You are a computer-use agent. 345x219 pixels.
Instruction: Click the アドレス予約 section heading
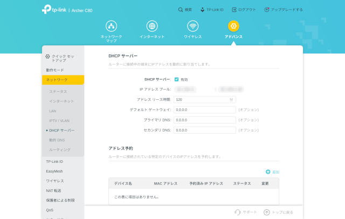point(121,148)
